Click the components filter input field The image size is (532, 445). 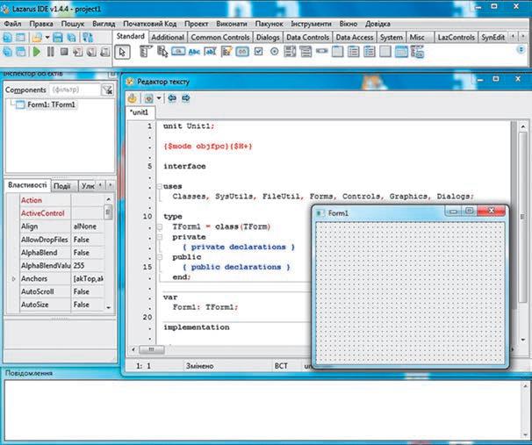(x=75, y=90)
